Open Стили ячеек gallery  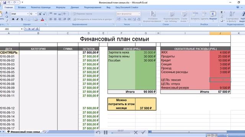(184, 17)
